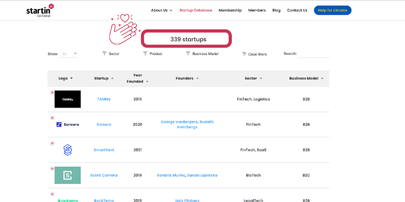The image size is (405, 202).
Task: Expand the Sorsera row plus icon
Action: 52,118
